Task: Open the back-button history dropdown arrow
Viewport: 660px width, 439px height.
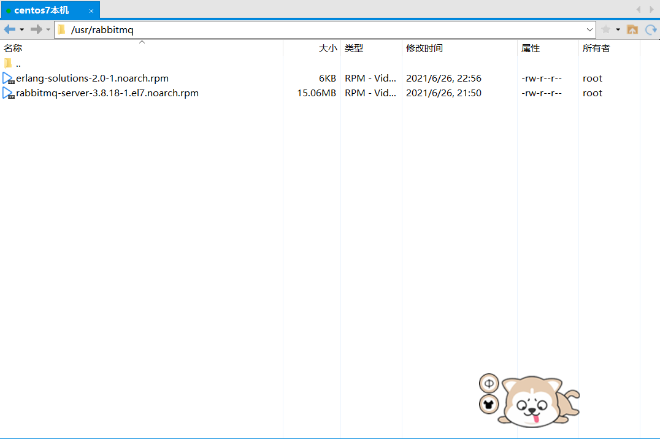Action: 21,29
